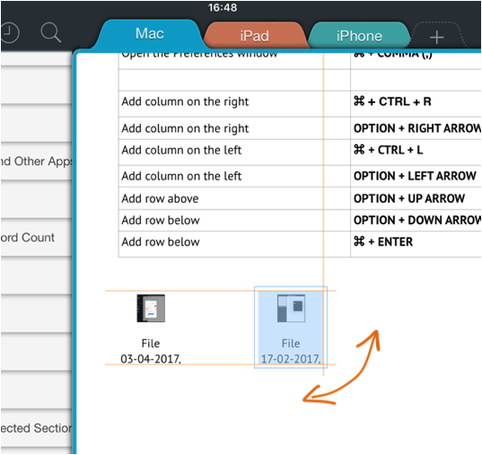This screenshot has height=455, width=482.
Task: Select 'ected Section' sidebar item
Action: pos(36,428)
